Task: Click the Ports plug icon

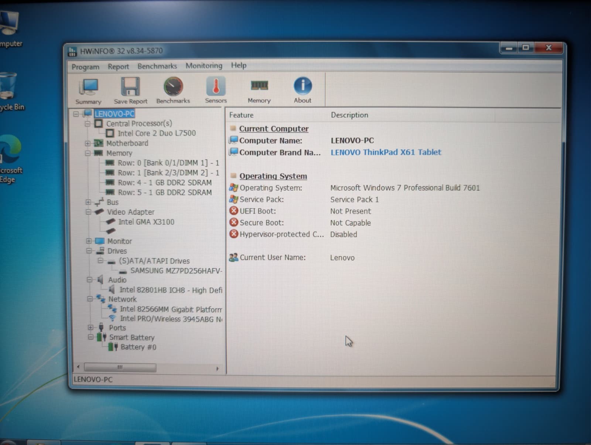Action: point(101,327)
